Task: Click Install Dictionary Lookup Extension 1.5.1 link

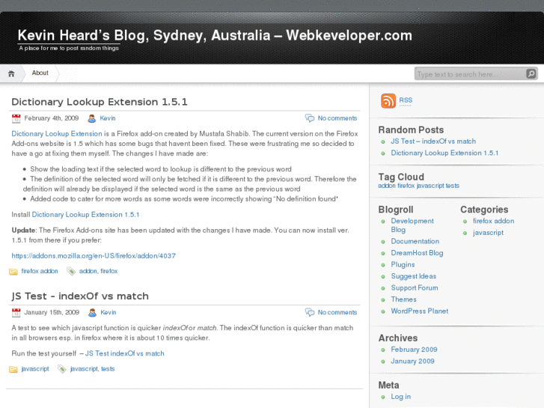Action: 85,215
